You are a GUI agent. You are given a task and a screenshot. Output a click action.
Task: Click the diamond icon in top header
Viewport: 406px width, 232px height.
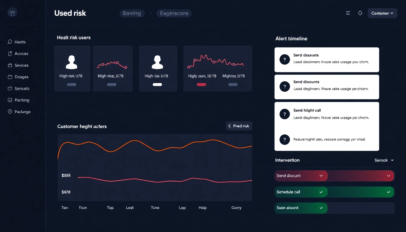click(360, 13)
